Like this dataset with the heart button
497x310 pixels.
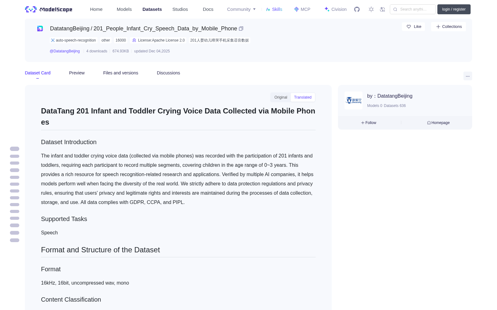tap(413, 27)
